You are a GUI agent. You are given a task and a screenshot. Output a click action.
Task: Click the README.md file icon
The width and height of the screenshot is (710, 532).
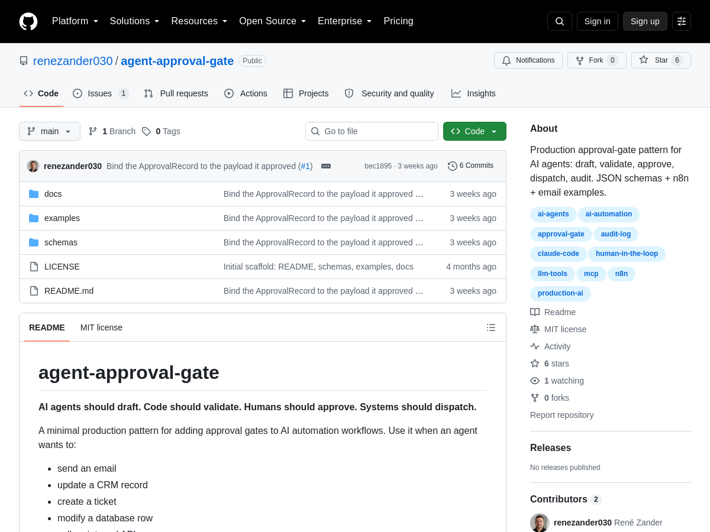[34, 291]
